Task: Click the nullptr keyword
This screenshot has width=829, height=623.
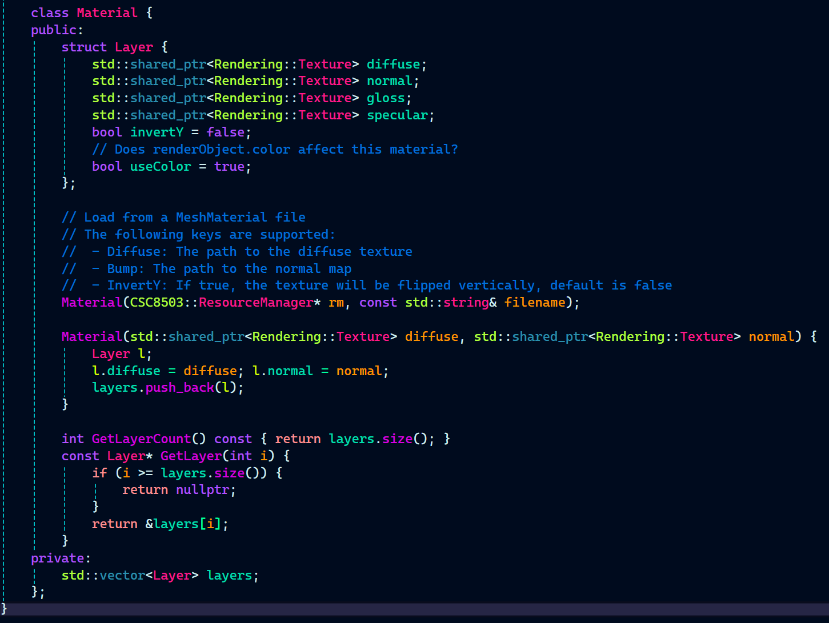Action: click(x=203, y=490)
